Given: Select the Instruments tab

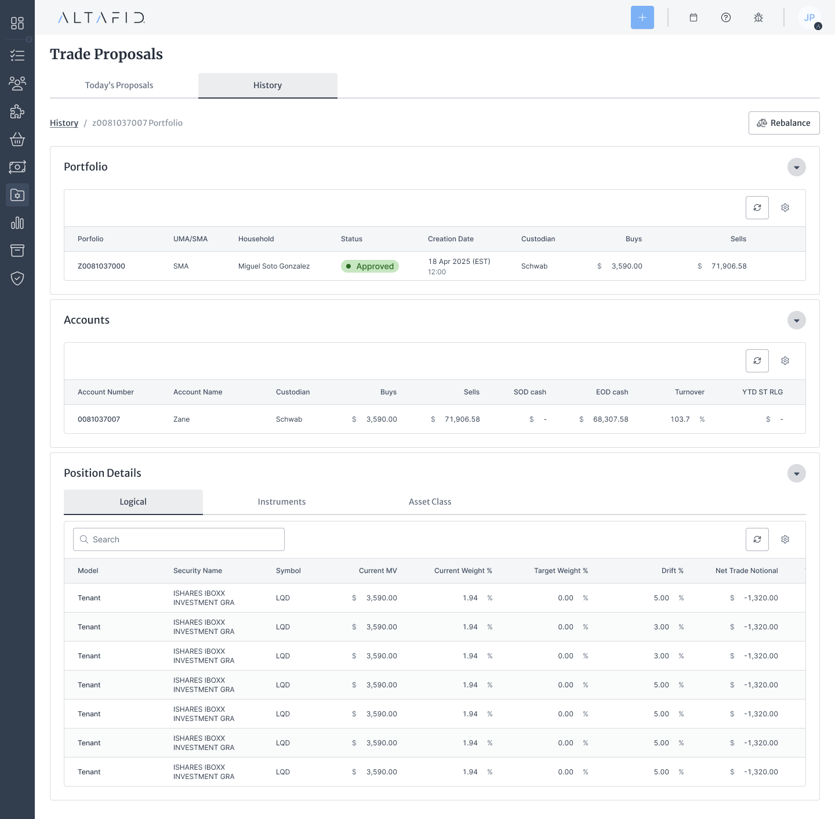Looking at the screenshot, I should (x=281, y=502).
